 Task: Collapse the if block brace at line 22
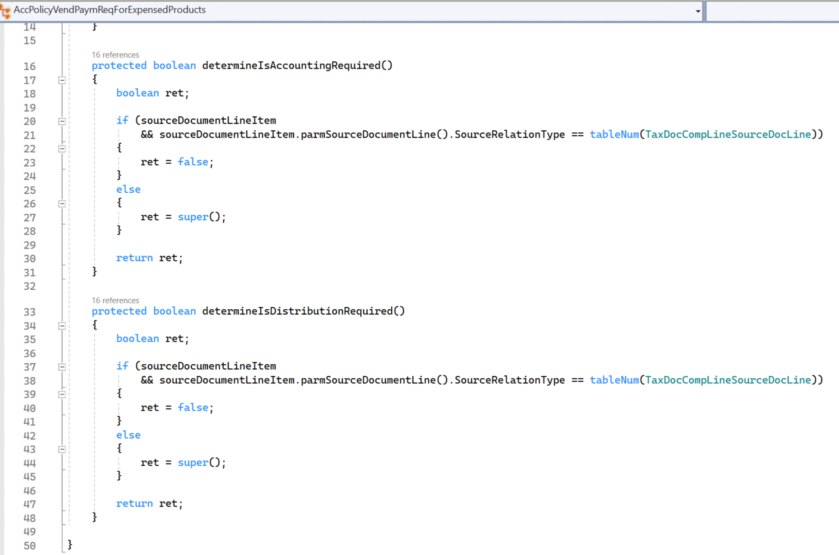click(x=62, y=149)
